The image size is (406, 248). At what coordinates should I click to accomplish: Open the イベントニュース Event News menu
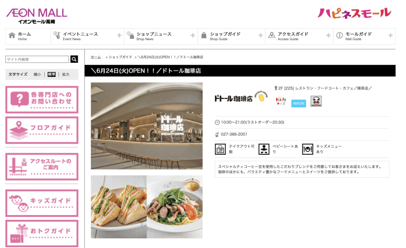coord(87,36)
